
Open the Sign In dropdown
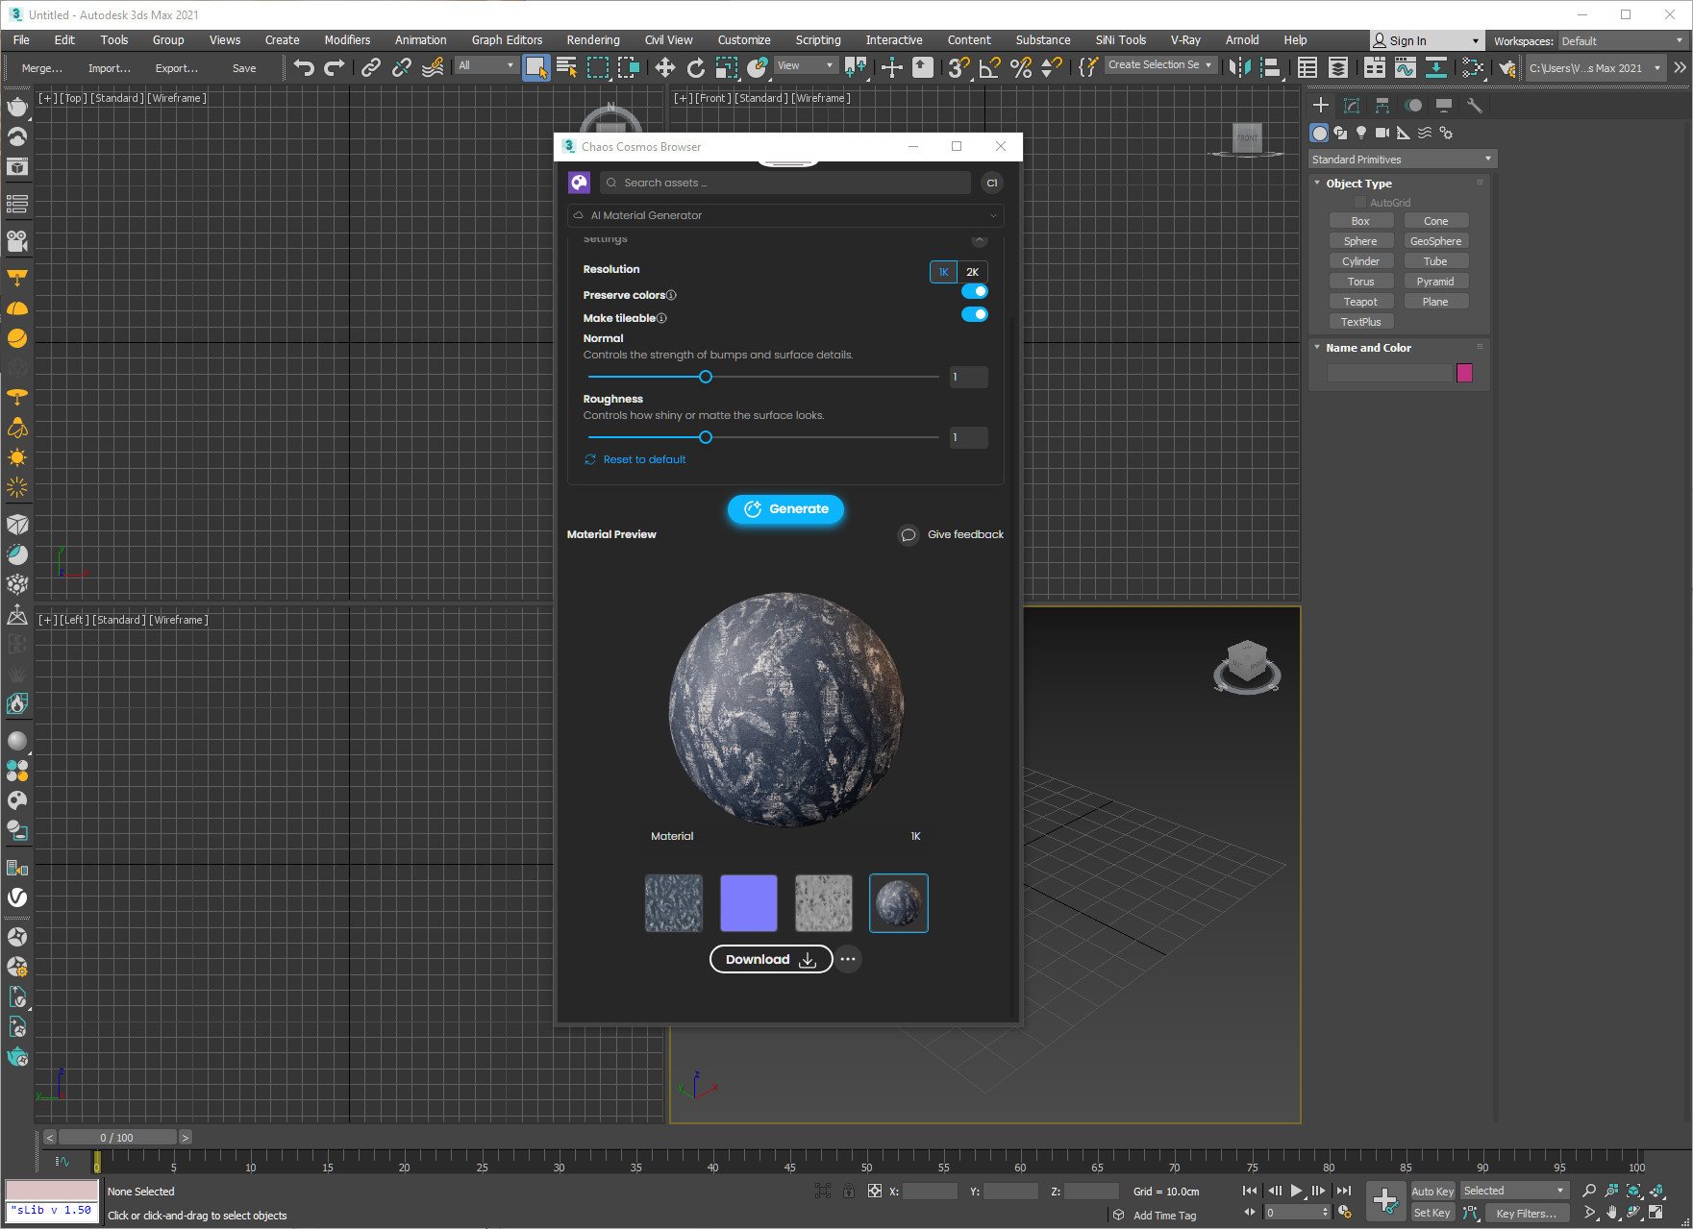click(x=1426, y=41)
